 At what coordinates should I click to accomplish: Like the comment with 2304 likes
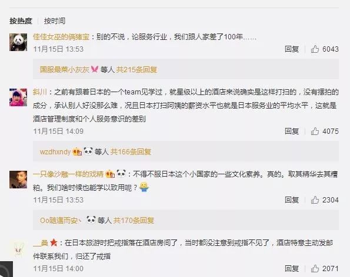315,200
